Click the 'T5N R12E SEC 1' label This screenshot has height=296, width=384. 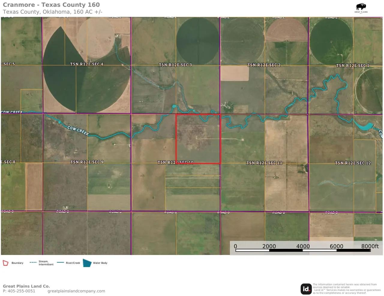(352, 65)
